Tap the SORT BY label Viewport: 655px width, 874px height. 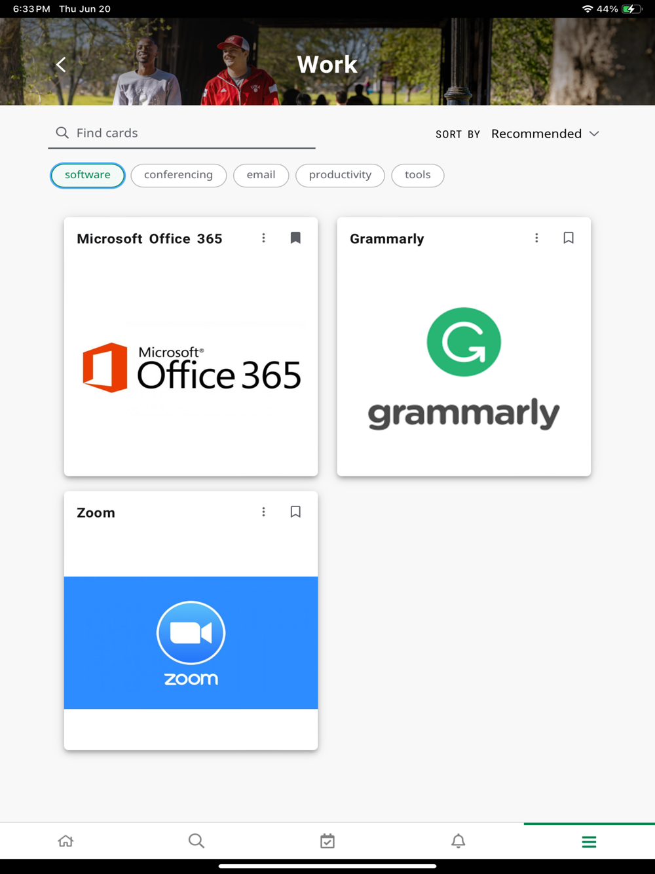coord(458,134)
